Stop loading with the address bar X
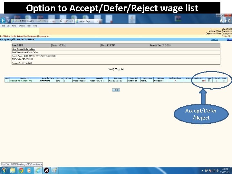232x174 pixels. point(72,21)
